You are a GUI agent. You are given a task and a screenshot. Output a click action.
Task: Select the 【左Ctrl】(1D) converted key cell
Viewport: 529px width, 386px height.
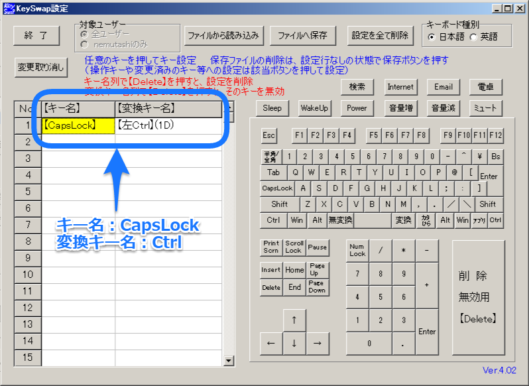[x=168, y=126]
